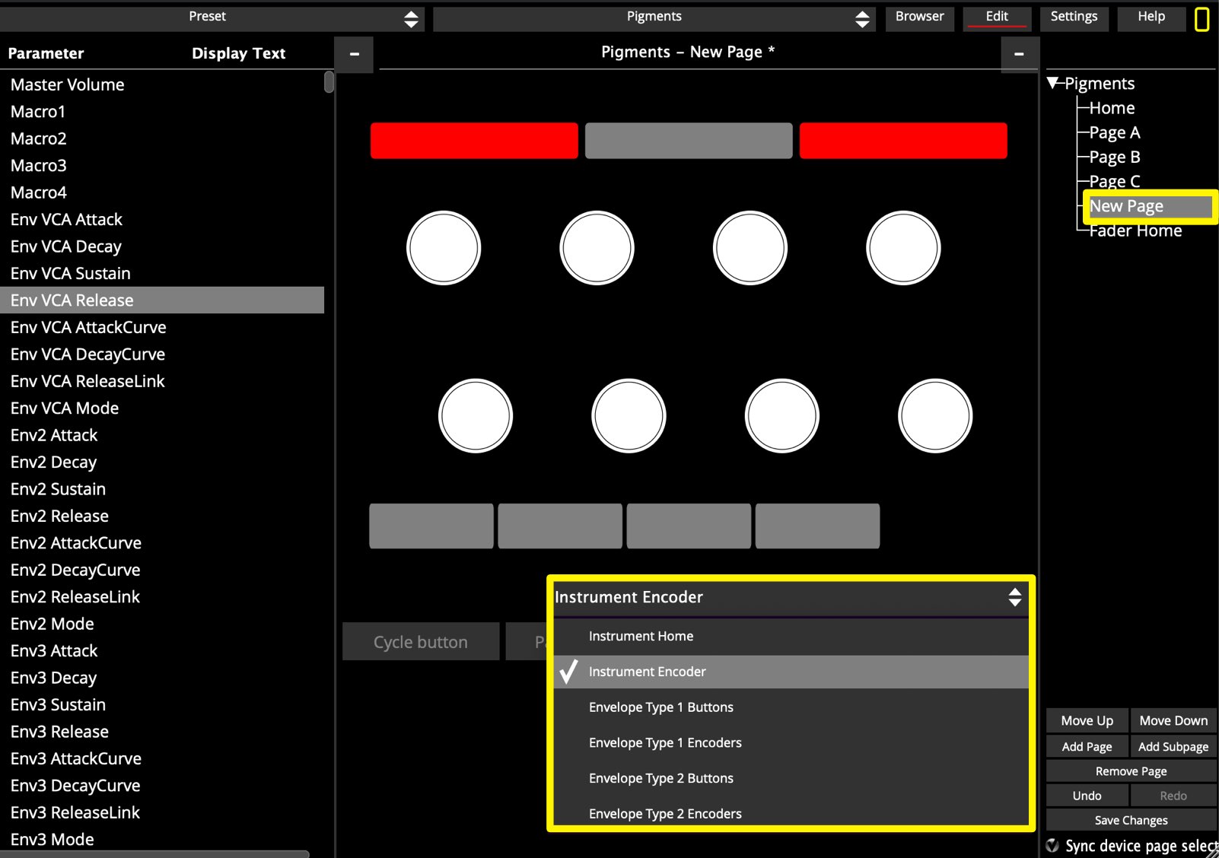Select Home page in the tree
Viewport: 1219px width, 858px height.
coord(1112,108)
